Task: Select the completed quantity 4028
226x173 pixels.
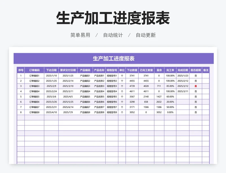Action: [x=146, y=86]
